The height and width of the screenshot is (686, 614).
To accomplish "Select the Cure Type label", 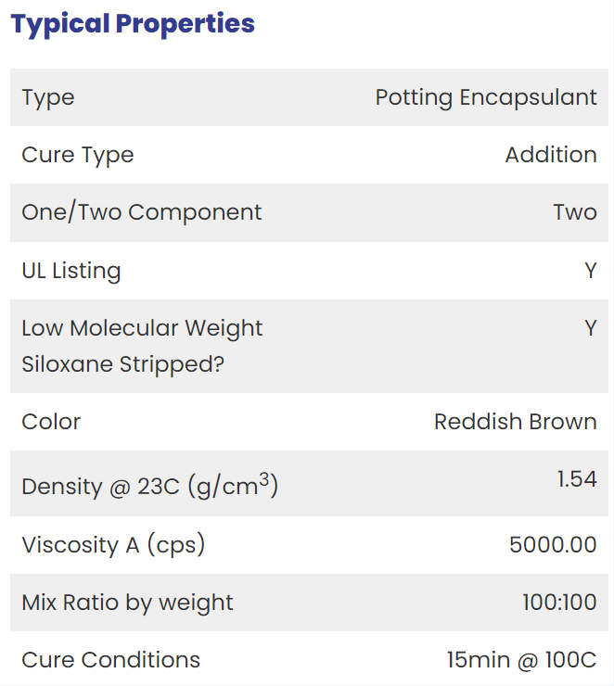I will 78,156.
